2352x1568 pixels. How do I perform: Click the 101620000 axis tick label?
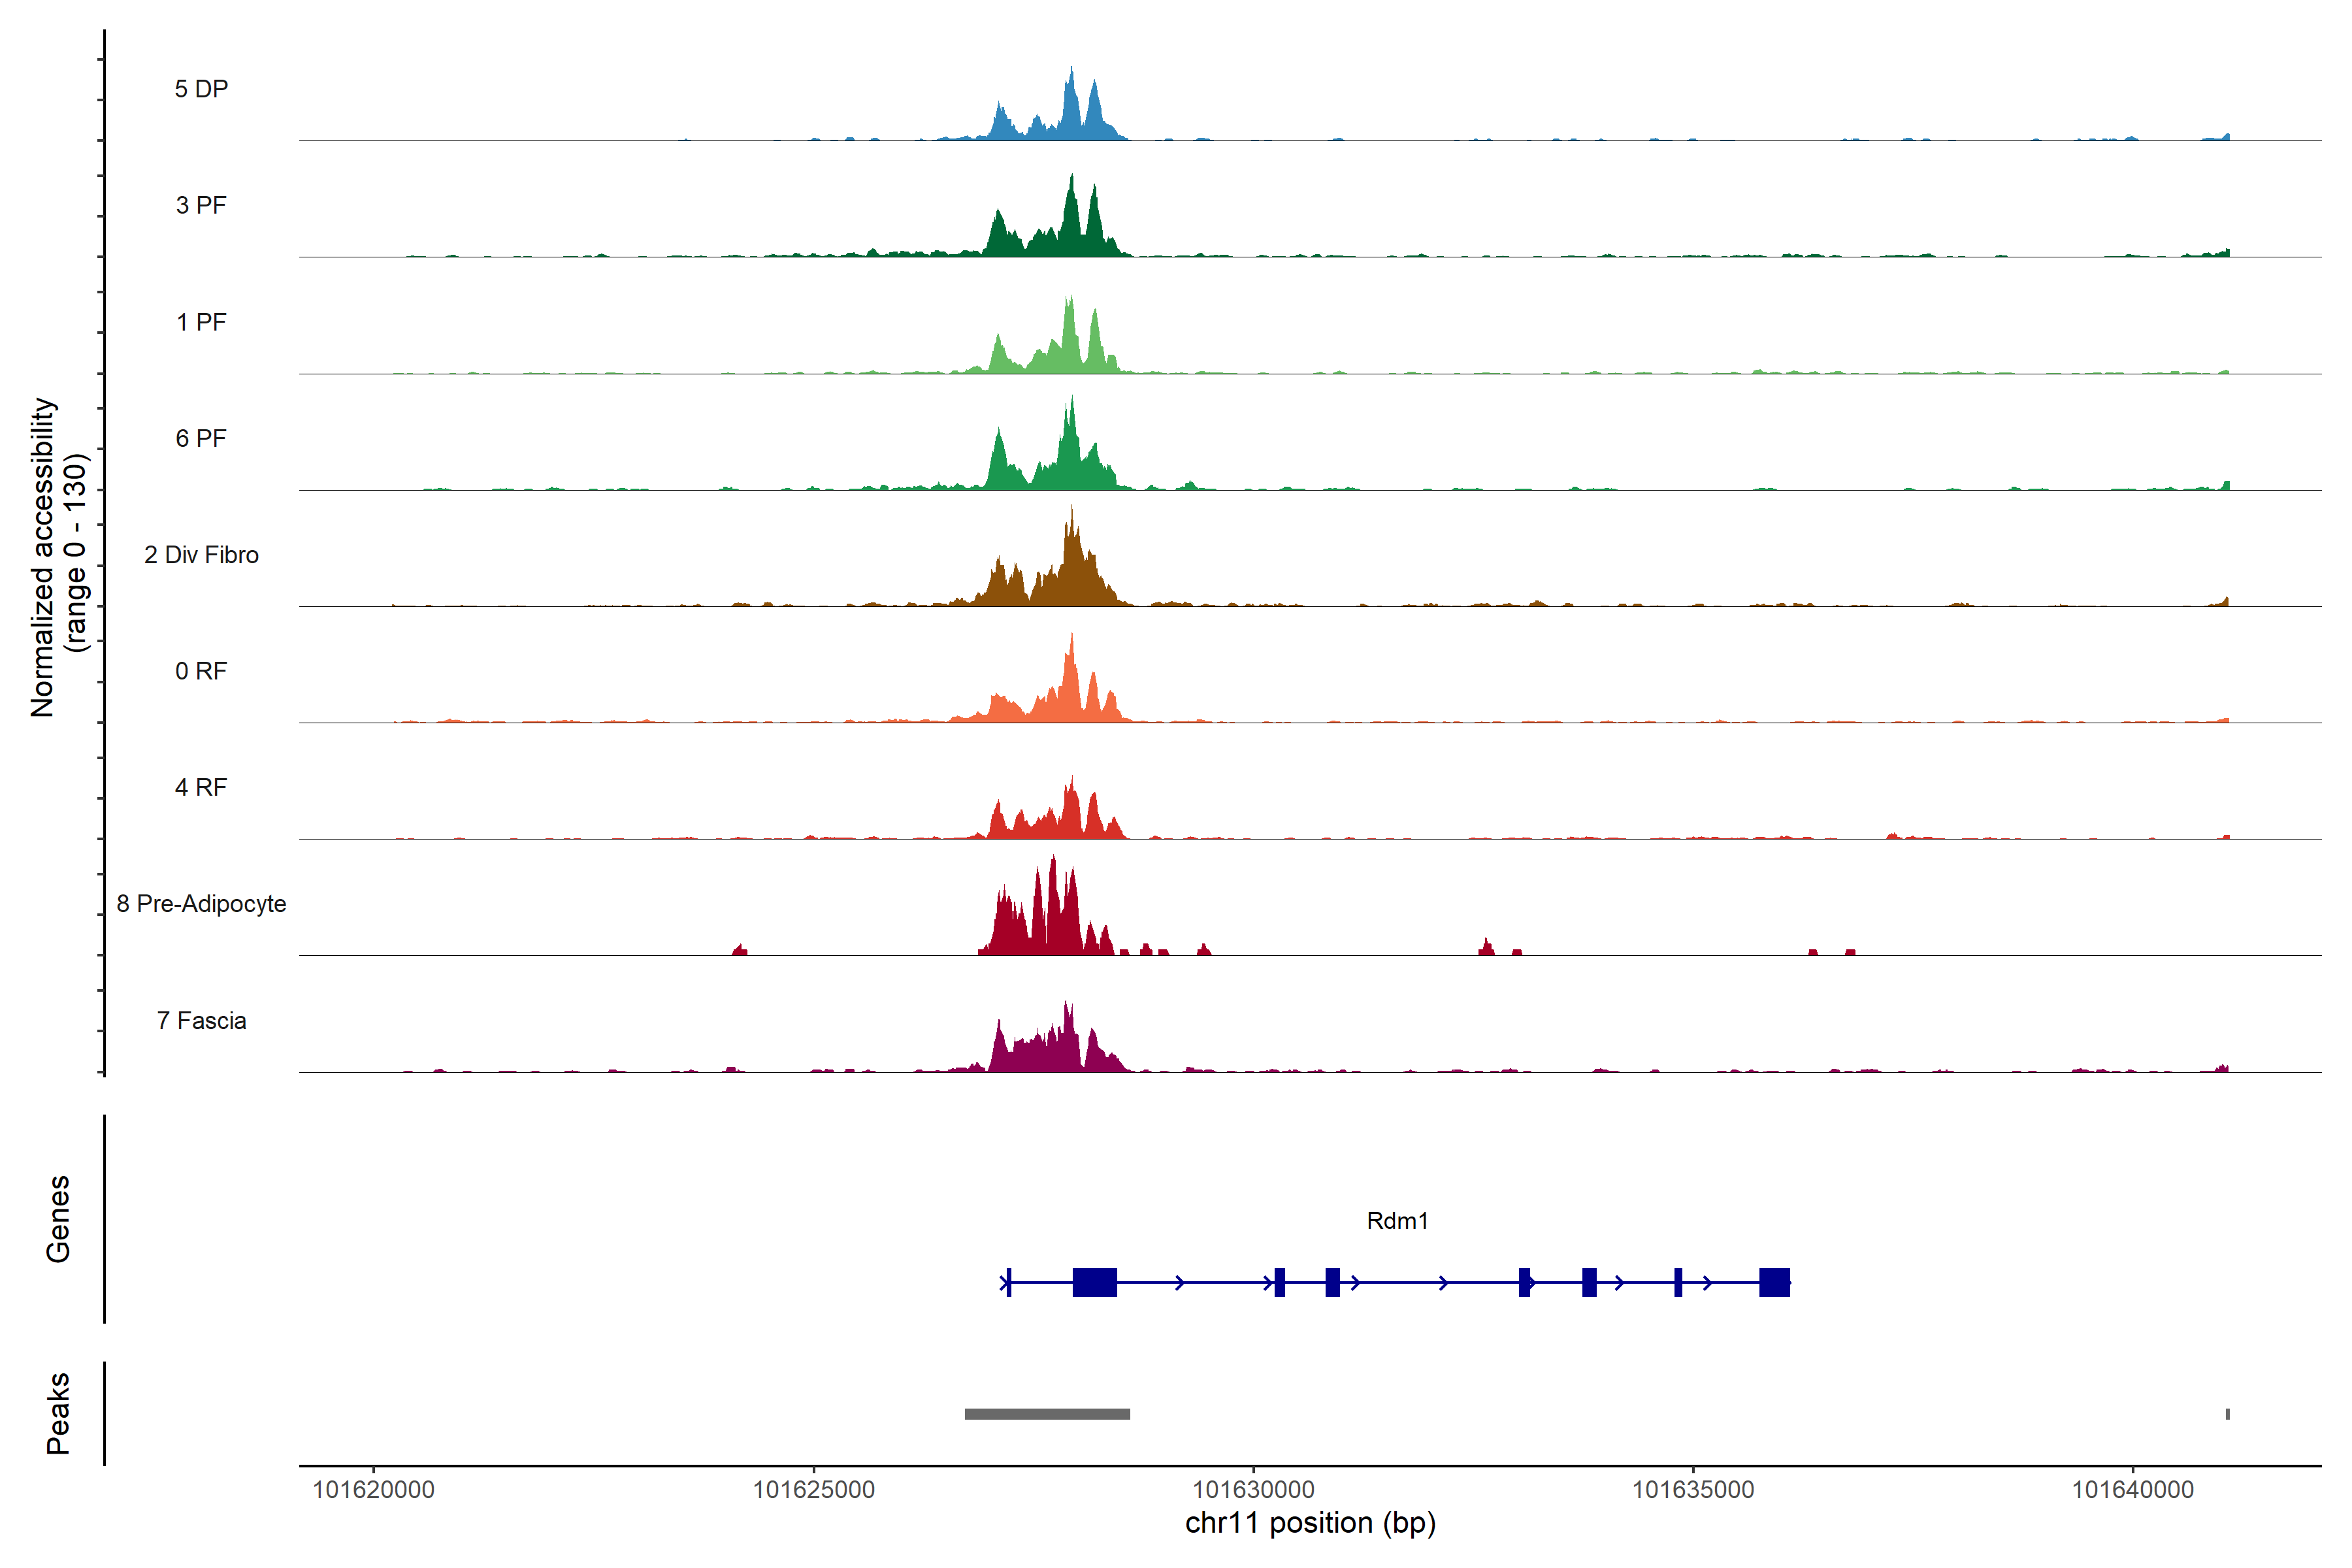click(x=373, y=1489)
